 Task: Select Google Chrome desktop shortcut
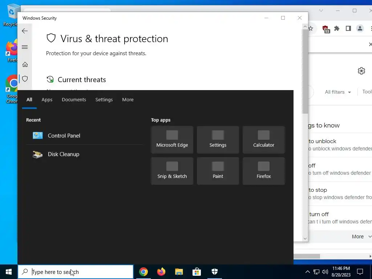(x=11, y=90)
